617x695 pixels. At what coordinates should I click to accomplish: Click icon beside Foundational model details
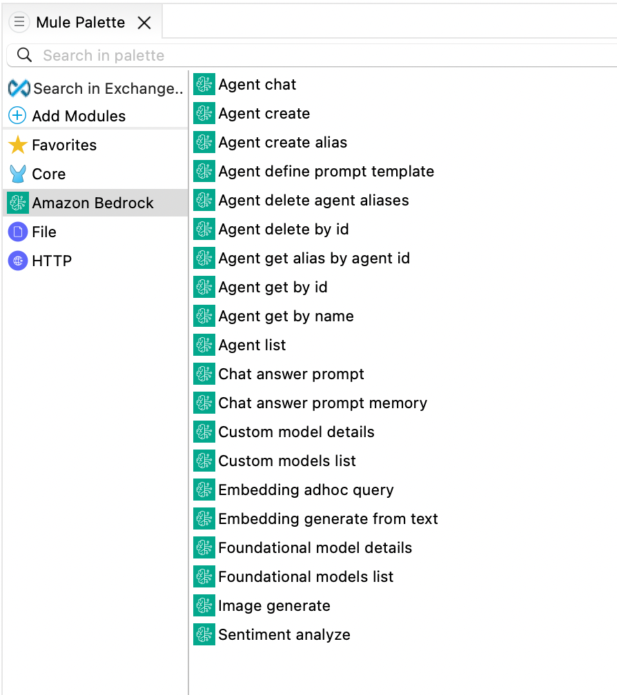pyautogui.click(x=204, y=547)
